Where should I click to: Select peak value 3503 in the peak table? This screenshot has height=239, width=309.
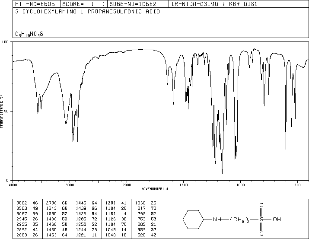[x=22, y=208]
